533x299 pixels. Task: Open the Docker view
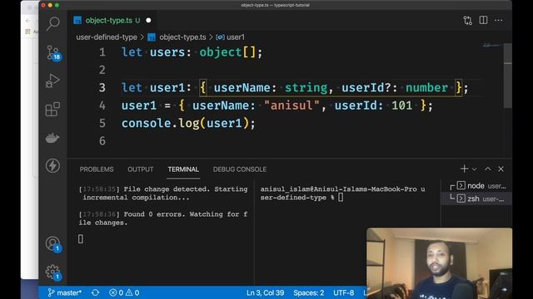pyautogui.click(x=52, y=138)
